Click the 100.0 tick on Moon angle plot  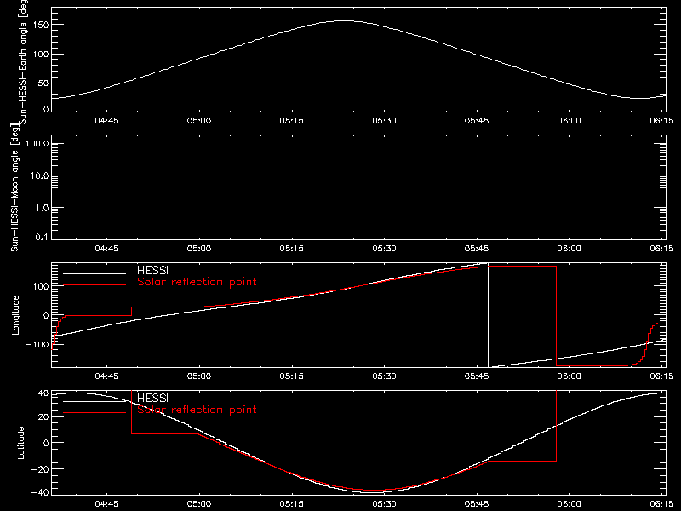(37, 144)
